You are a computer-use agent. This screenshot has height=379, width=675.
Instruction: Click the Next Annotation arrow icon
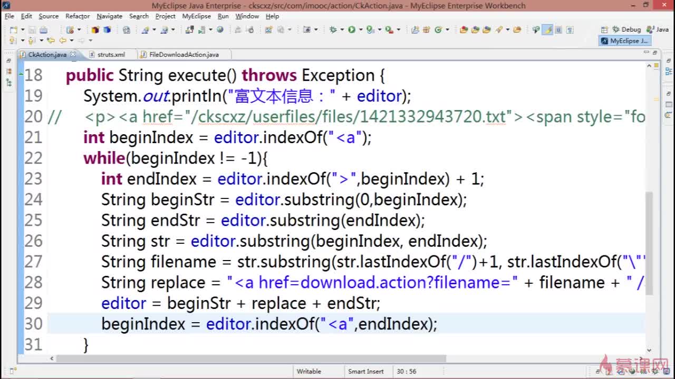[13, 41]
